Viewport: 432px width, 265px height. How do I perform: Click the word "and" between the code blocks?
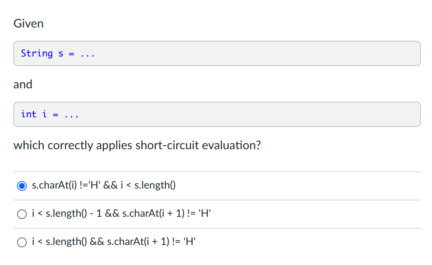(x=23, y=84)
